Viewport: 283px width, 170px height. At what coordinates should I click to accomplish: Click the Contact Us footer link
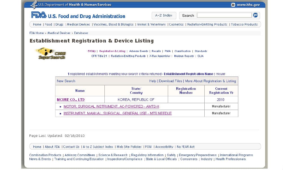tap(71, 147)
